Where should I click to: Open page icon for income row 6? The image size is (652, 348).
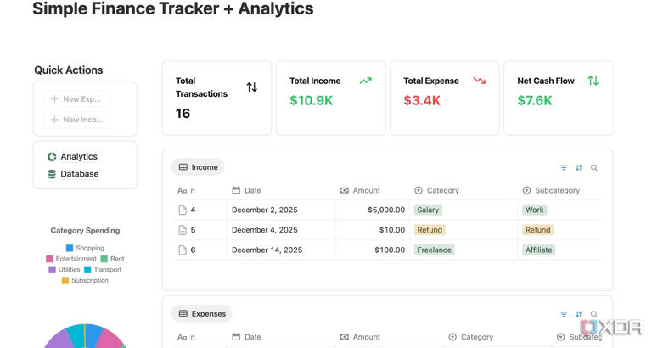183,250
